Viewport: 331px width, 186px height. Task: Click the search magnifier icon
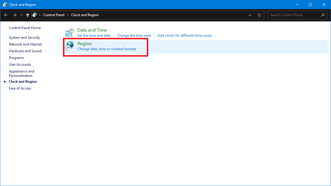point(323,15)
